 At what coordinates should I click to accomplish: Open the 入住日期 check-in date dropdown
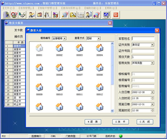click(153, 92)
